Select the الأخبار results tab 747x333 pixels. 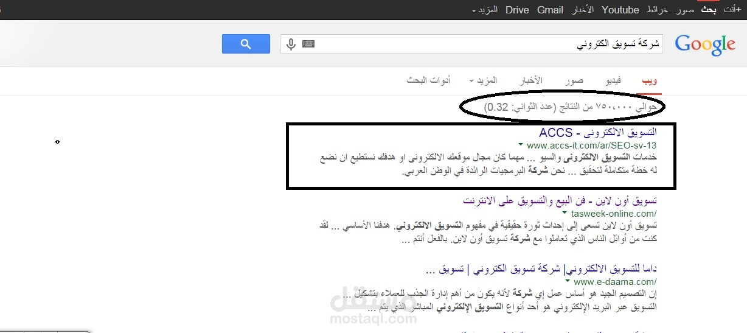click(530, 81)
